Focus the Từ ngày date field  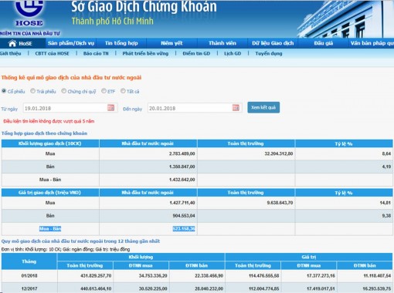[70, 108]
